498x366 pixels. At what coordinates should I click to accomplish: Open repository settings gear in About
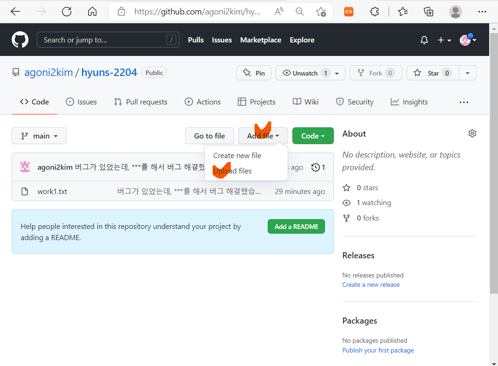click(x=472, y=133)
